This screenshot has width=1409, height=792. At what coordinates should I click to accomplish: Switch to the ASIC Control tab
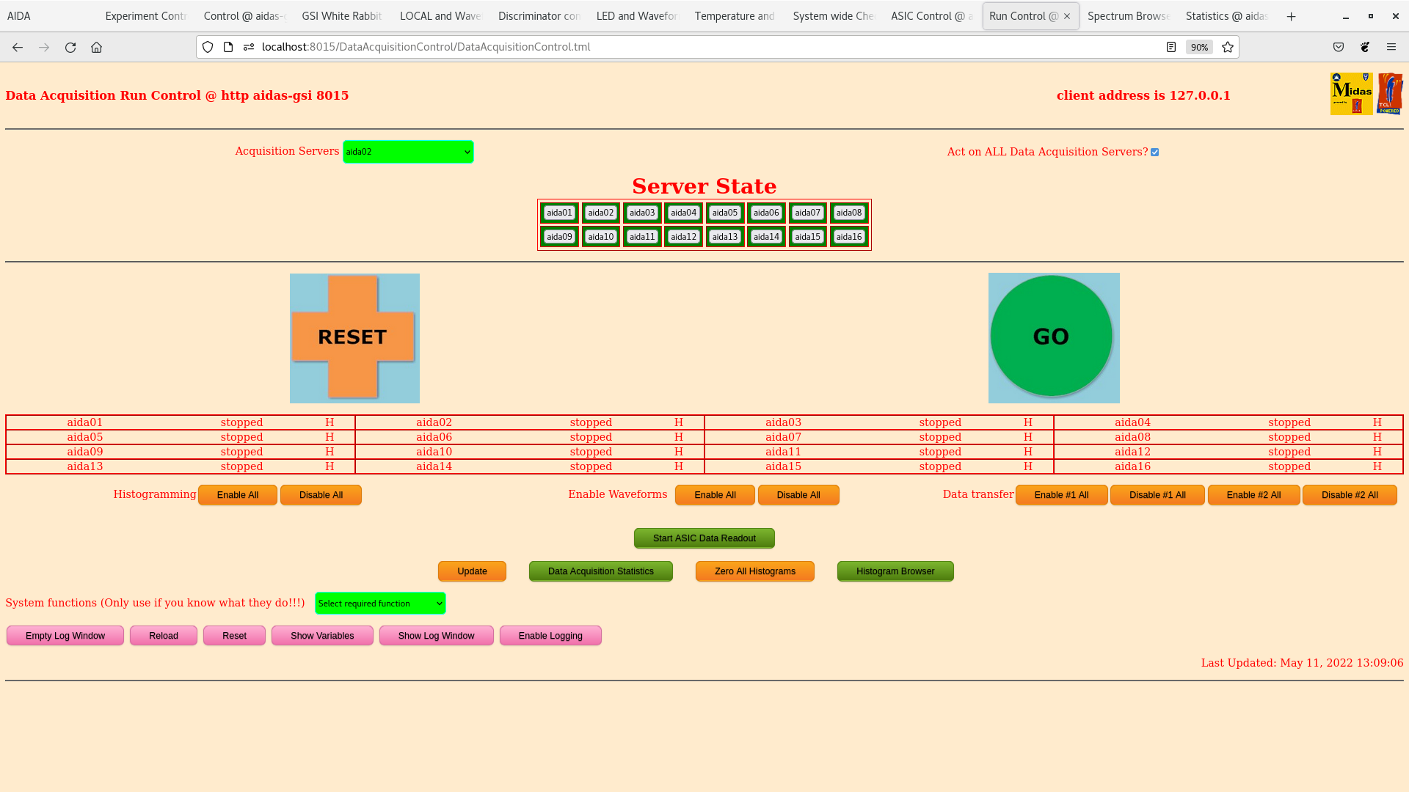[x=931, y=16]
